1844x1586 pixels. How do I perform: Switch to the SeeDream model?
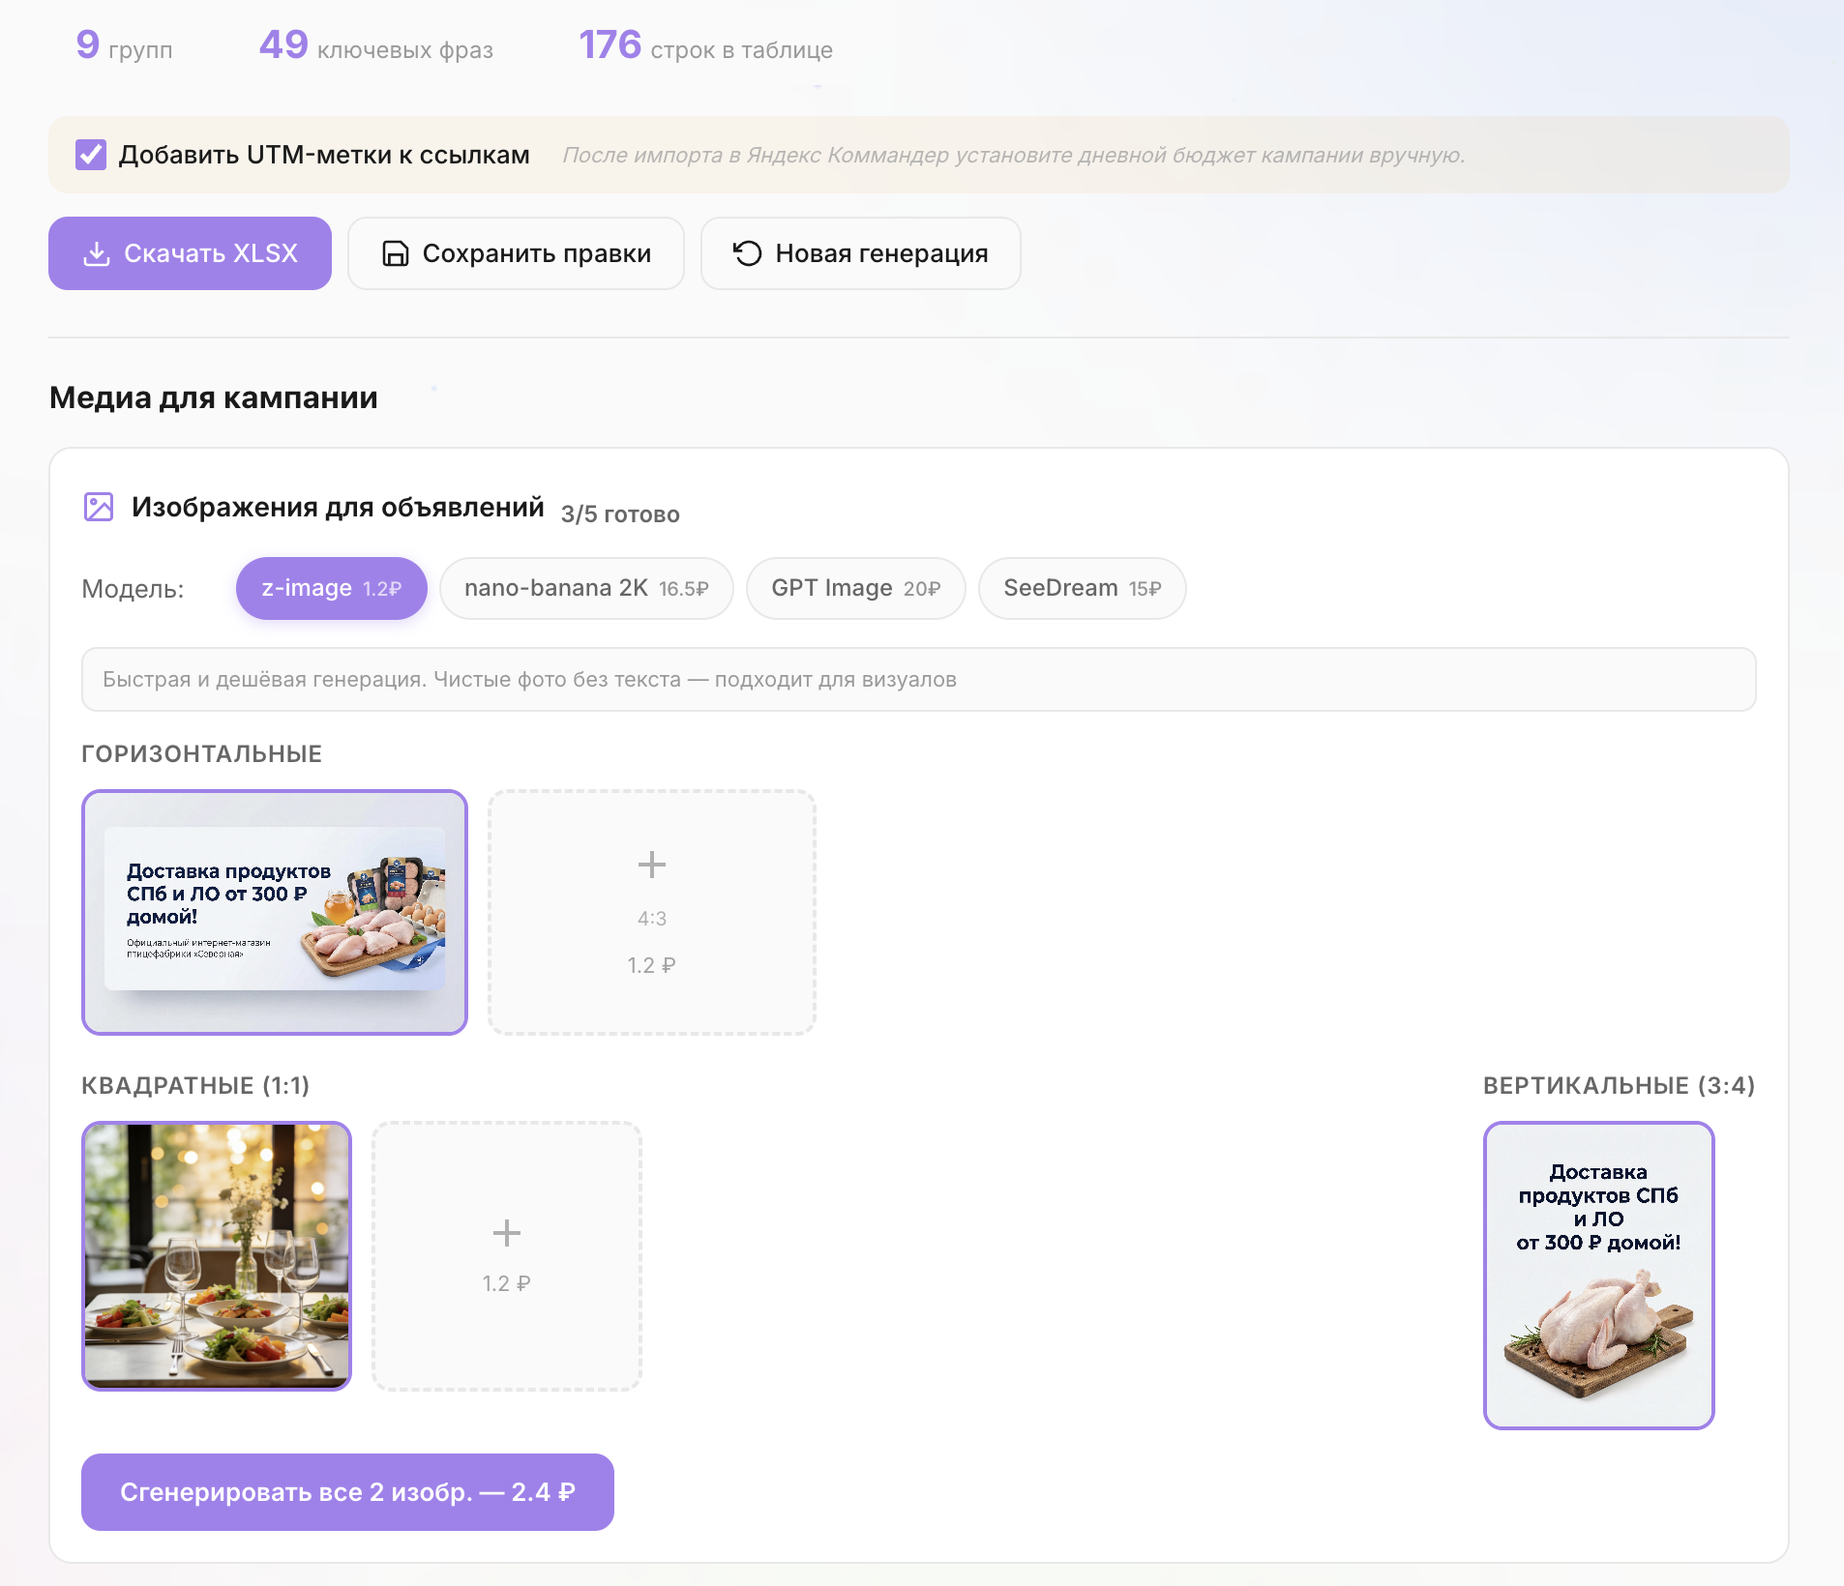click(x=1083, y=588)
